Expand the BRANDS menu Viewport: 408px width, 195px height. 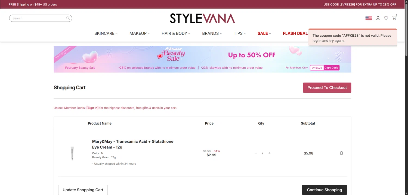(x=212, y=33)
